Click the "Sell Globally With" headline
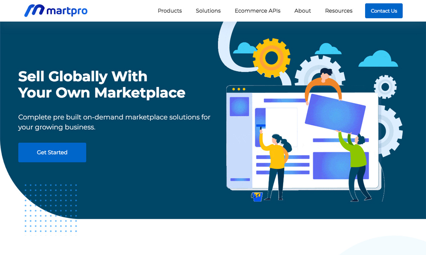The image size is (426, 255). click(x=83, y=76)
